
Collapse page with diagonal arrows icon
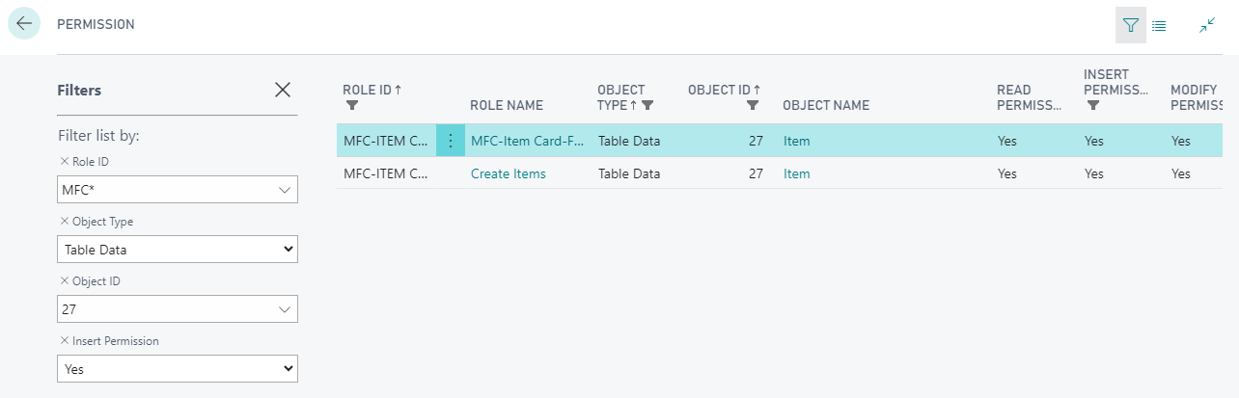(1207, 26)
